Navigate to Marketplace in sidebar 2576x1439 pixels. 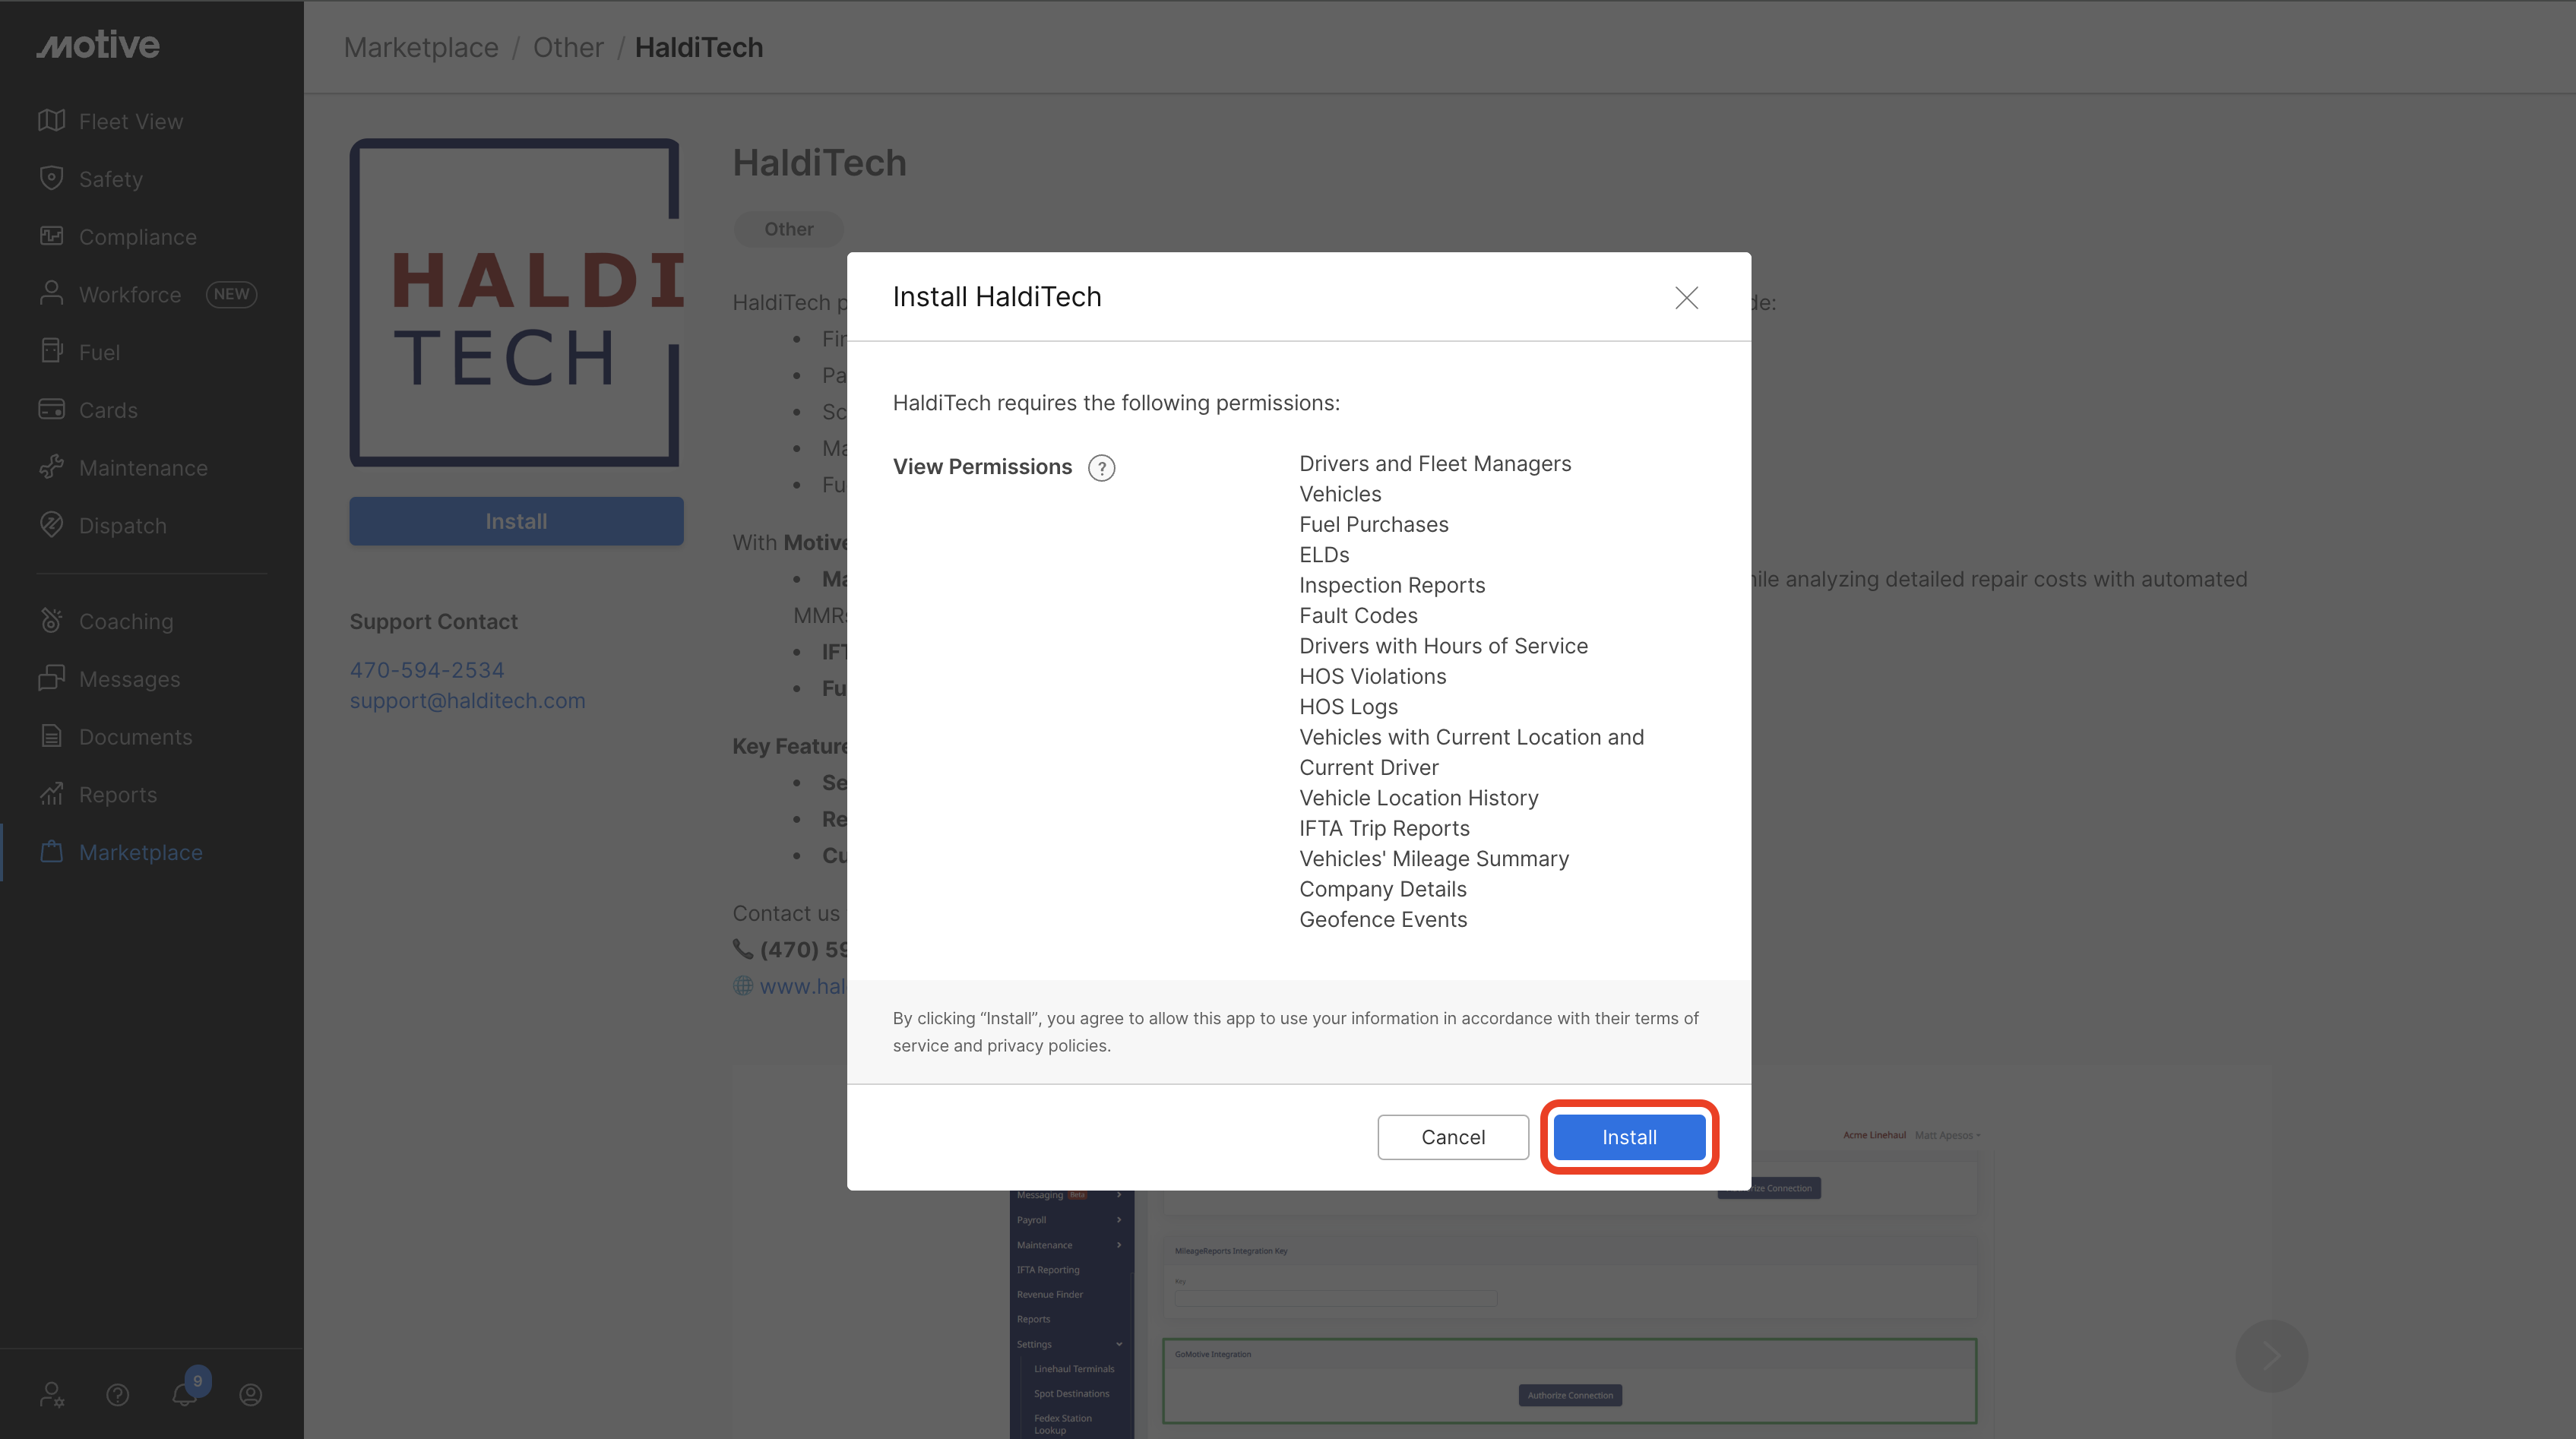pos(140,852)
